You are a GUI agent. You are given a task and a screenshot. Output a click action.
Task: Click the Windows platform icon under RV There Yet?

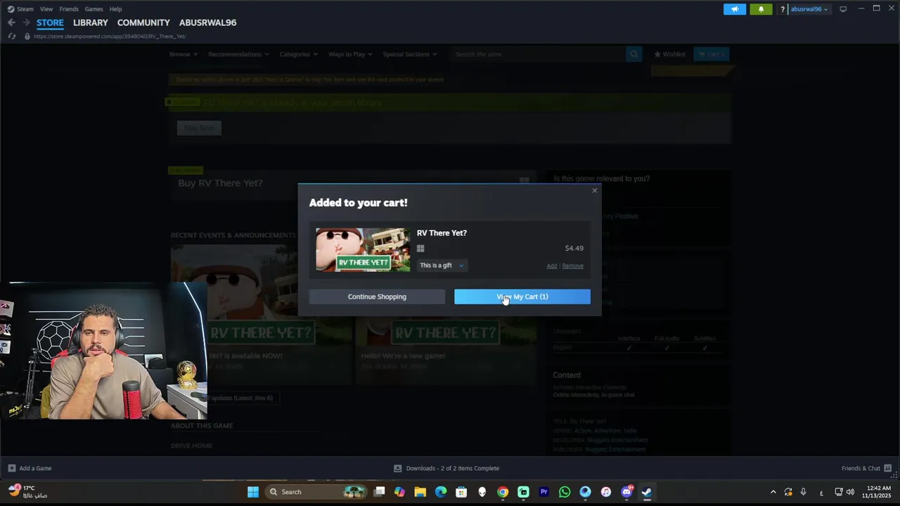(420, 248)
